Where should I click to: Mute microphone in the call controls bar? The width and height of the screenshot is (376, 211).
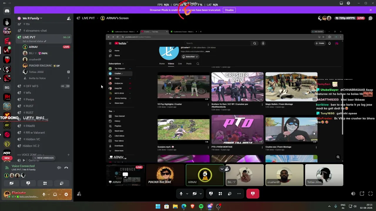181,193
